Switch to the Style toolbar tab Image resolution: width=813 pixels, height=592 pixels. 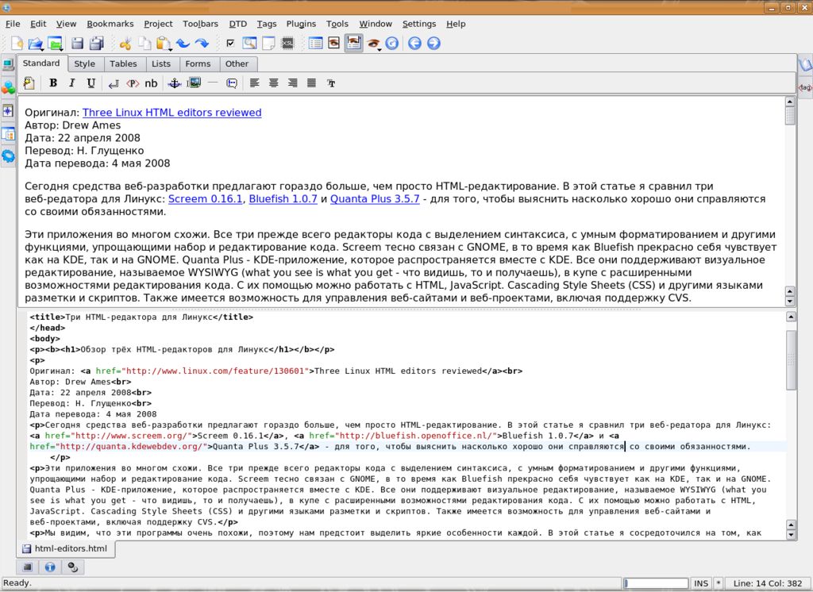pyautogui.click(x=84, y=63)
